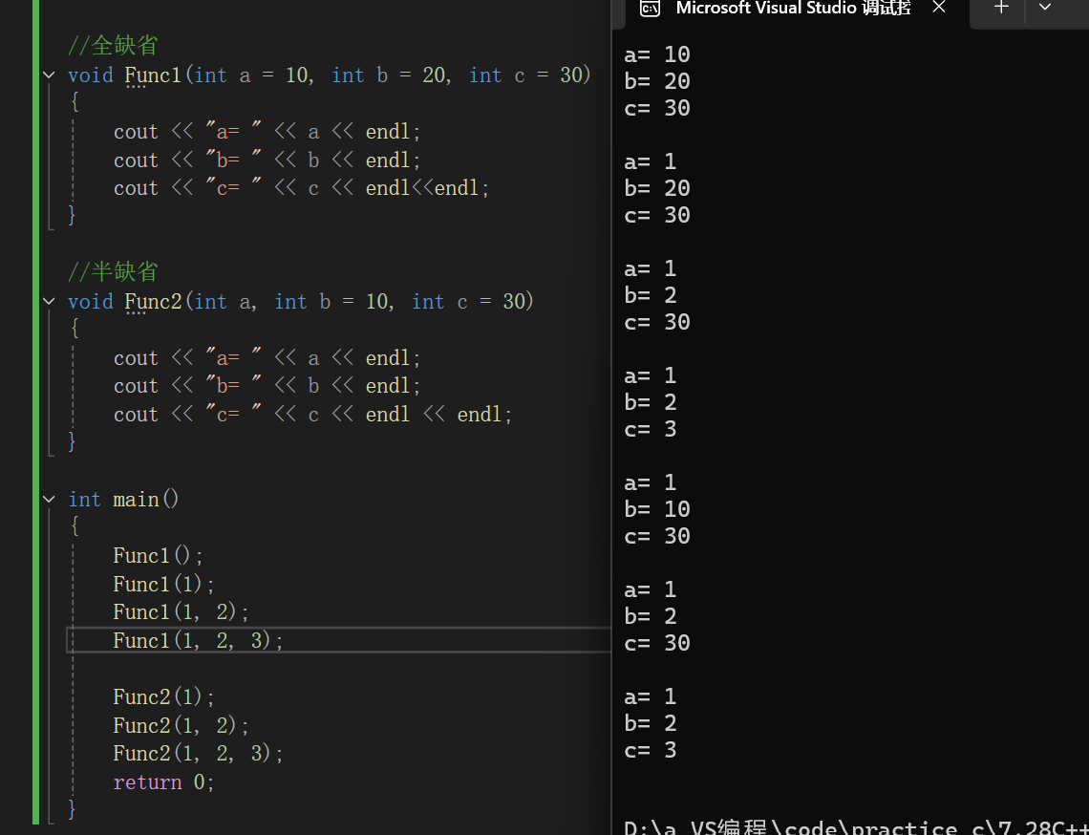Collapse the main function block
This screenshot has height=835, width=1089.
click(x=49, y=500)
